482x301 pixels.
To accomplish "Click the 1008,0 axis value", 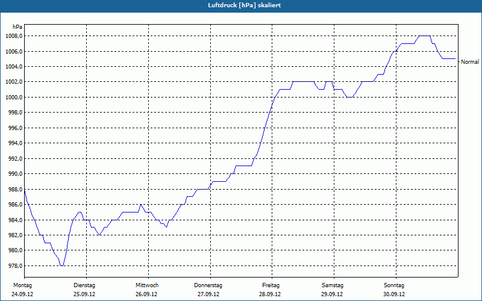I will pyautogui.click(x=14, y=36).
